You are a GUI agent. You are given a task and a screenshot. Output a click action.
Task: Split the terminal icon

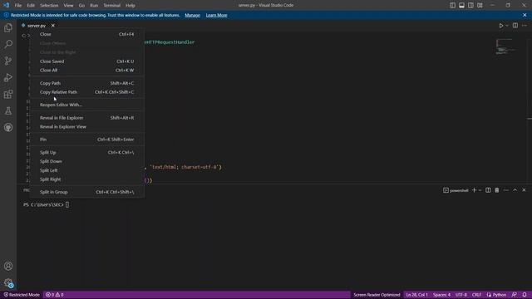coord(488,190)
